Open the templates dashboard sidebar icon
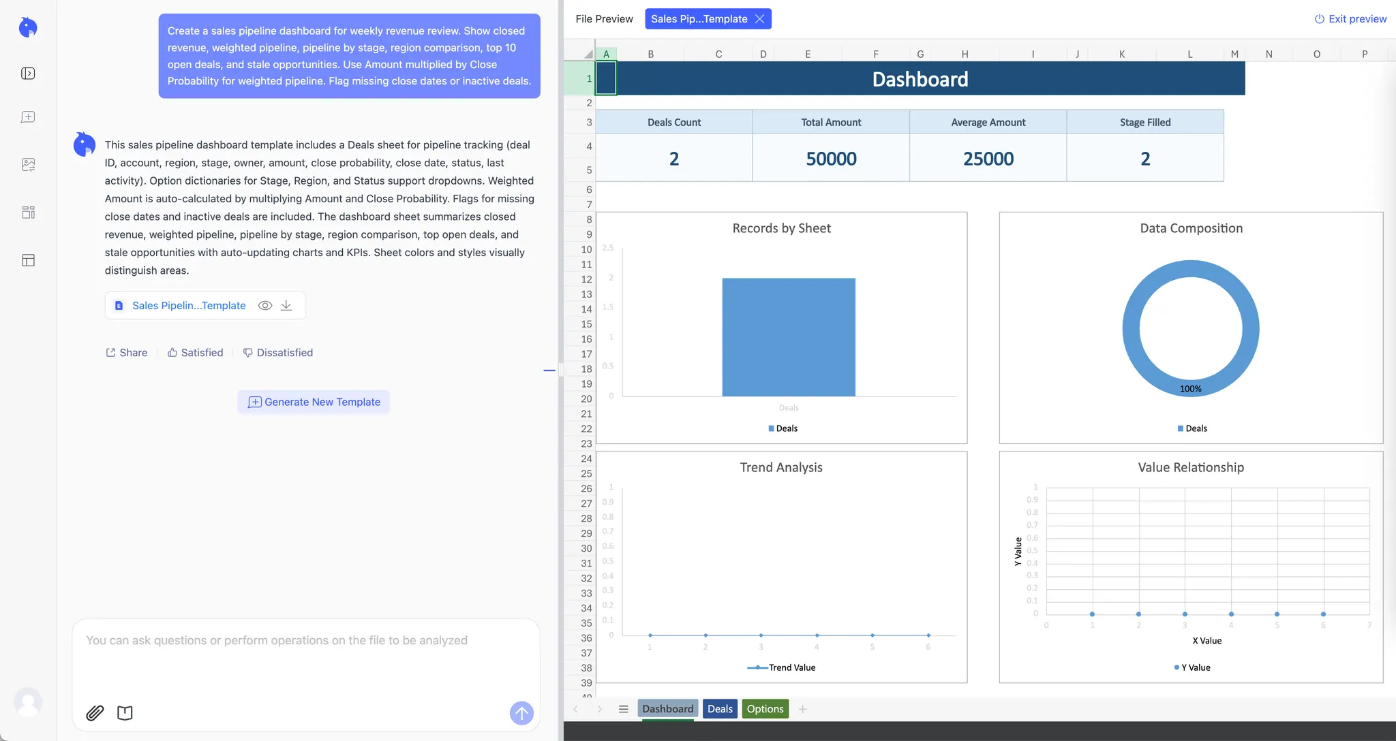Screen dimensions: 1396x741 coord(28,212)
